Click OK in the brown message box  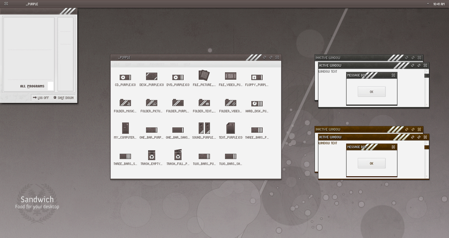(x=371, y=163)
